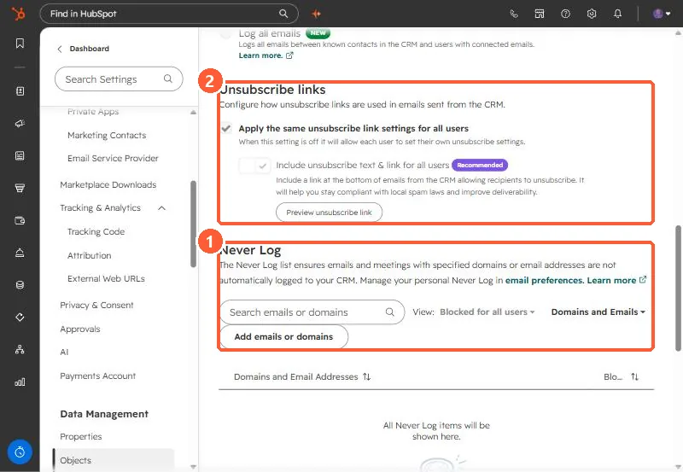This screenshot has height=472, width=683.
Task: Open the user avatar account menu
Action: 661,14
